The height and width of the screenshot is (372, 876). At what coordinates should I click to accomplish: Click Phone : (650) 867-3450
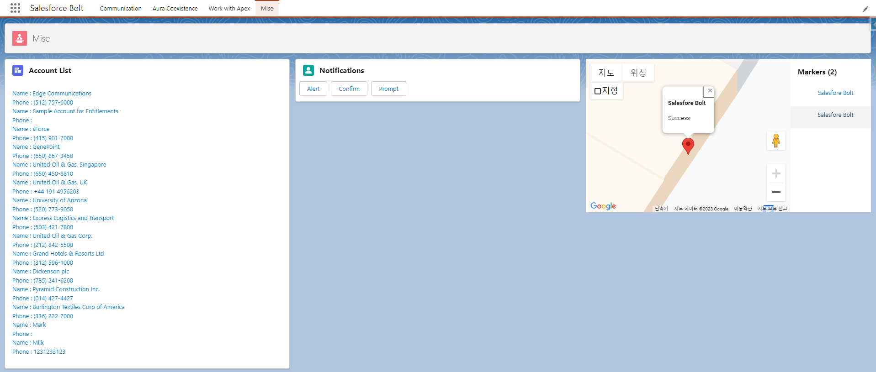[x=42, y=156]
